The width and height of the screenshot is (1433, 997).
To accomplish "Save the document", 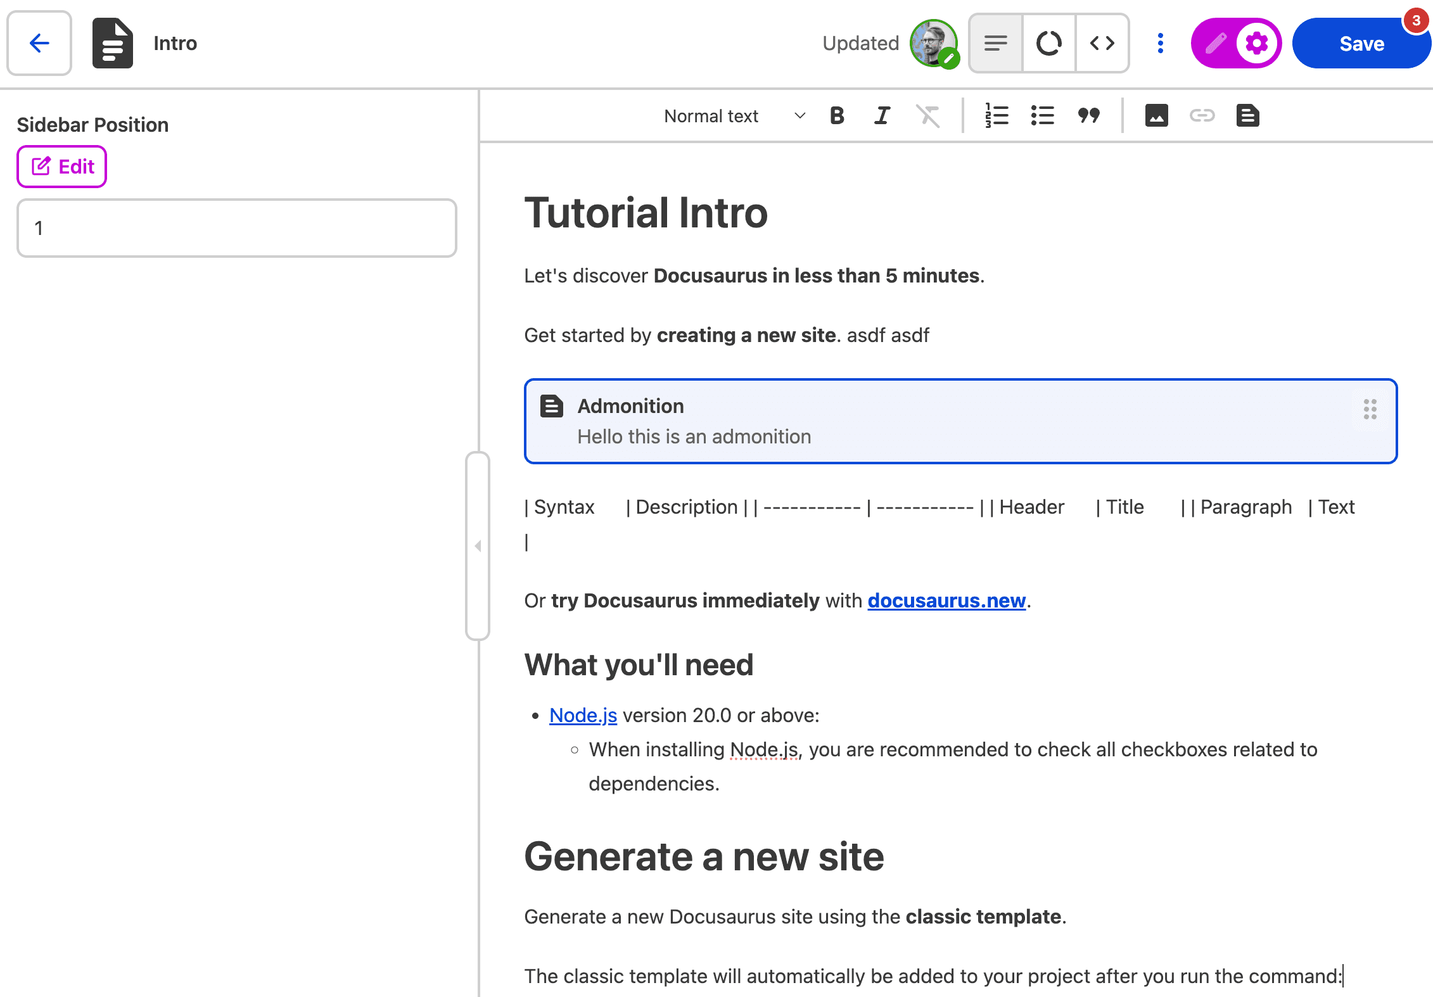I will pos(1361,43).
